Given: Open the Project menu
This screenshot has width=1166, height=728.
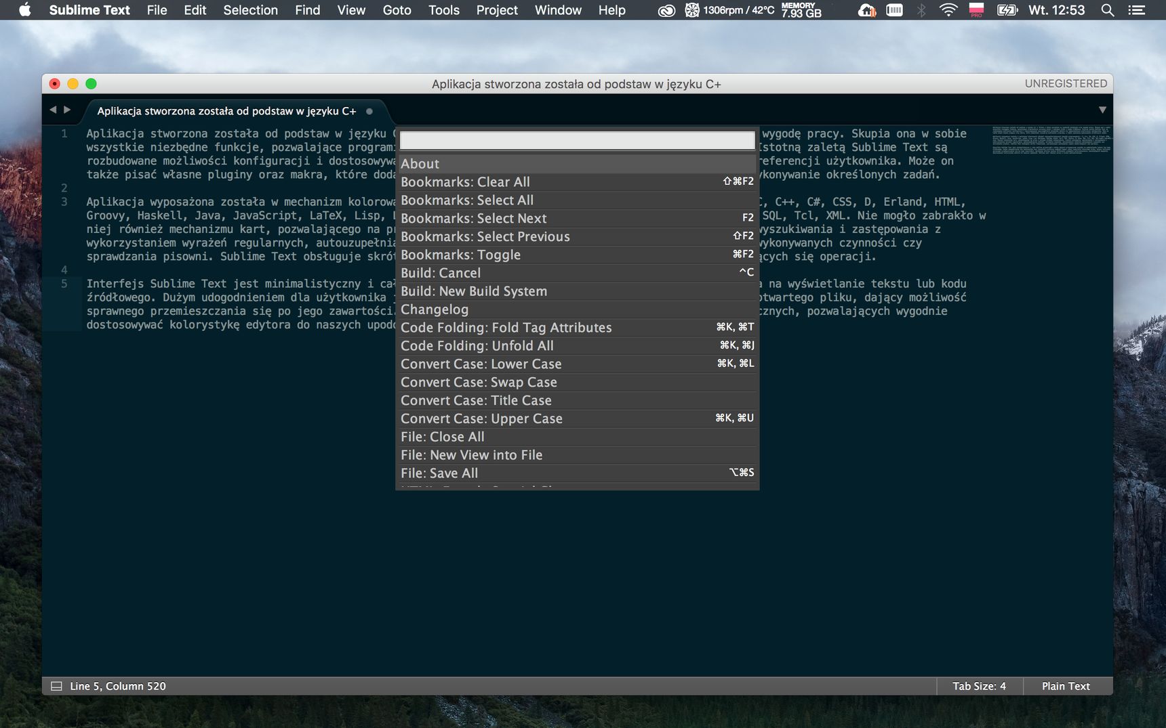Looking at the screenshot, I should (x=497, y=10).
